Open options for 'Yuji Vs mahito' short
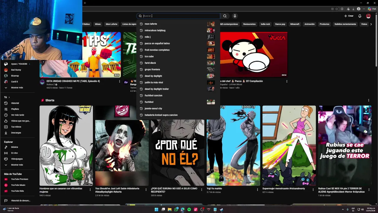This screenshot has height=213, width=378. click(x=258, y=190)
